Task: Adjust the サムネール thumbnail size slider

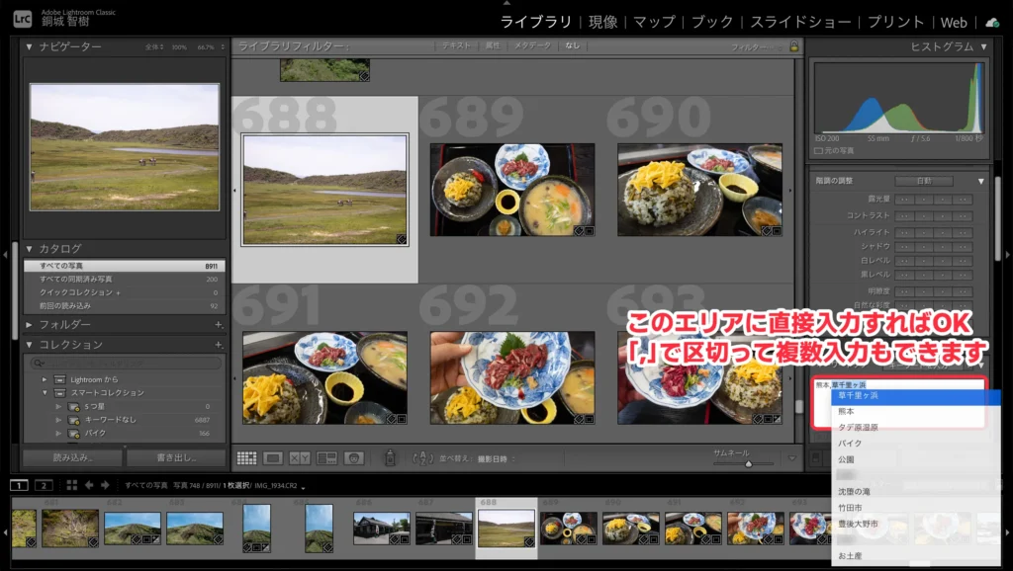Action: [x=747, y=463]
